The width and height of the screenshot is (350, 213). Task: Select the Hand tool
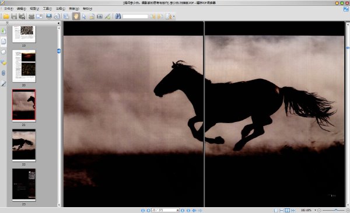tap(76, 16)
